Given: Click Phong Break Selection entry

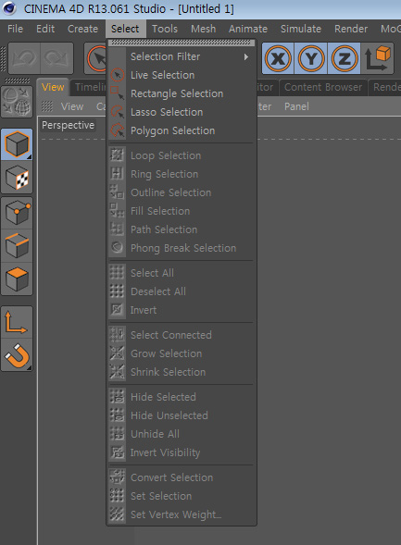Looking at the screenshot, I should pos(182,248).
